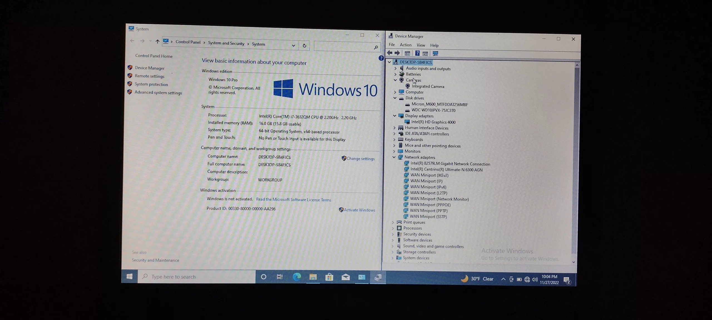Open System protection link

click(x=151, y=84)
